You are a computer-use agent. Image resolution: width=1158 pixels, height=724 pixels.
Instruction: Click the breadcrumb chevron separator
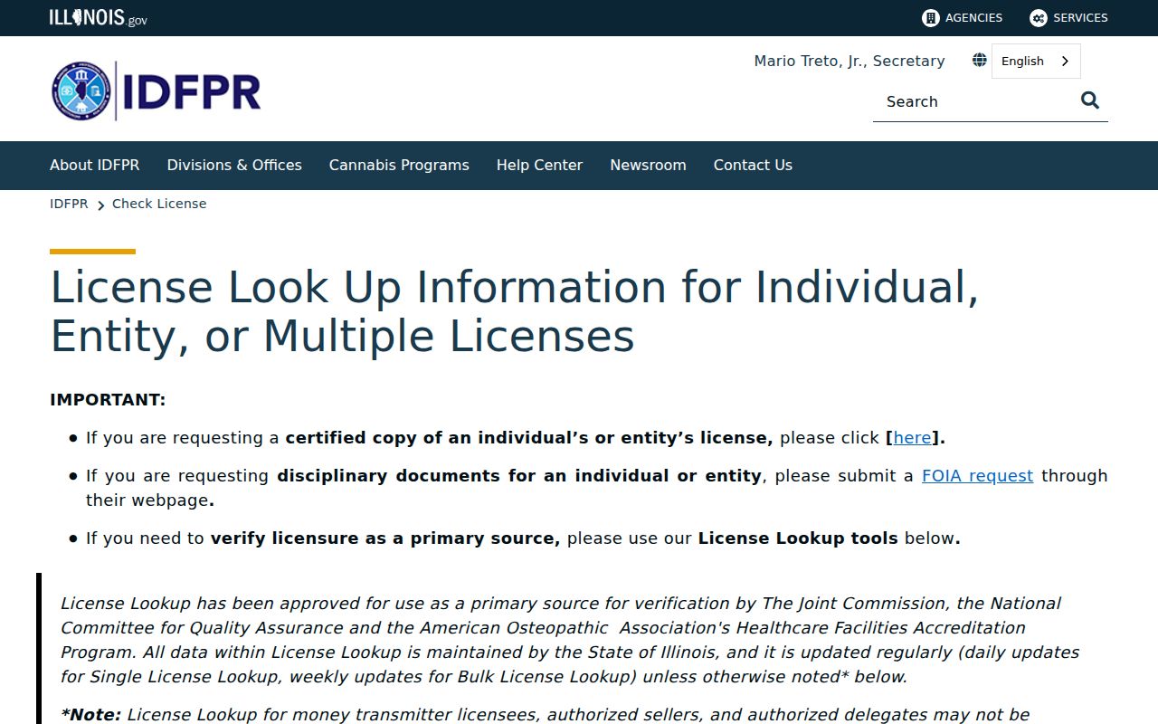point(100,205)
